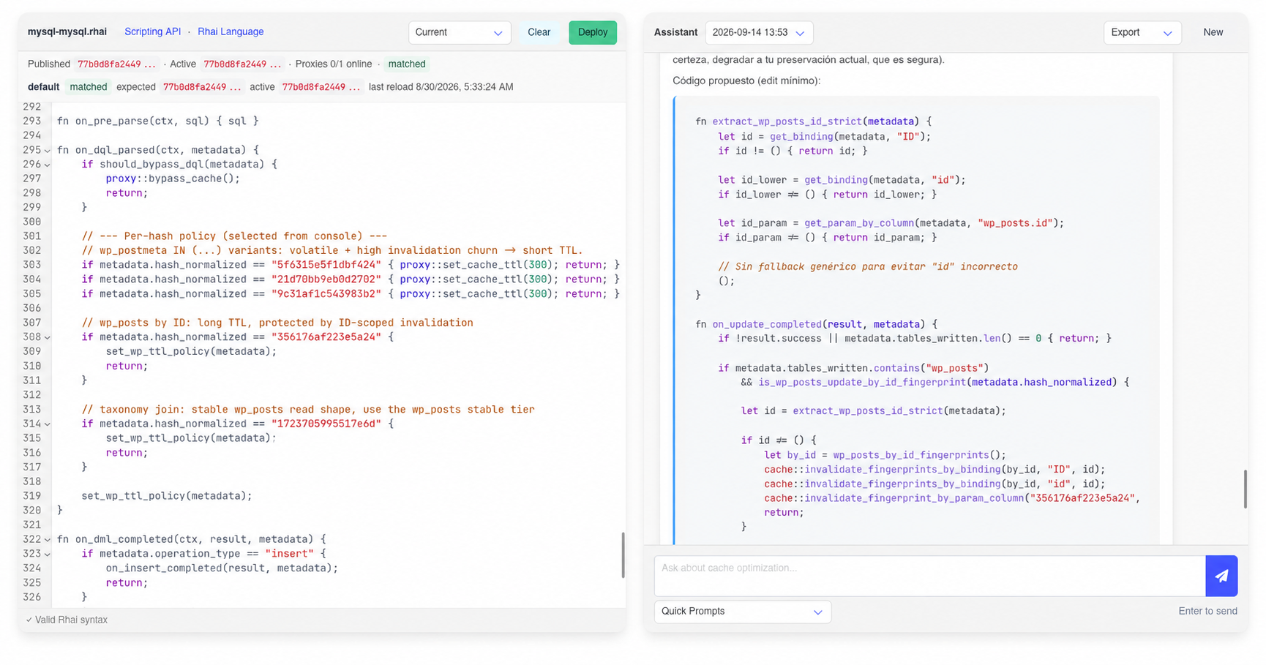Click the Sin fallback genérico comment
1266x665 pixels.
[868, 266]
